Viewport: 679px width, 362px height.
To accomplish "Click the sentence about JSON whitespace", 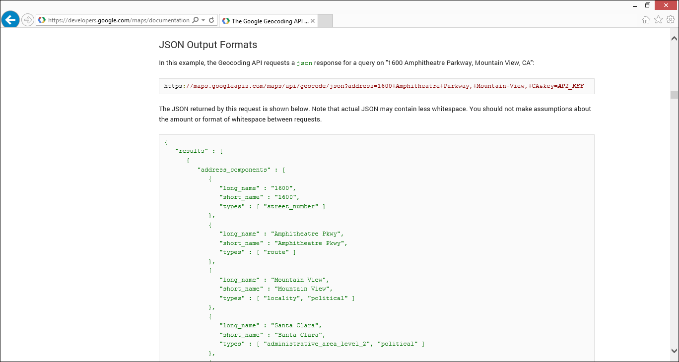I will pyautogui.click(x=375, y=114).
